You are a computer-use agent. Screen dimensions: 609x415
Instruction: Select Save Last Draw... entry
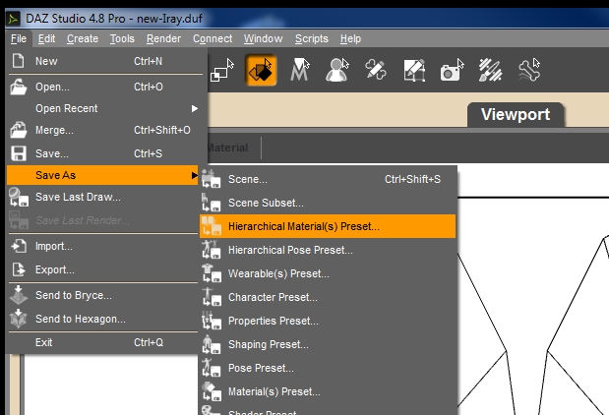pos(103,197)
